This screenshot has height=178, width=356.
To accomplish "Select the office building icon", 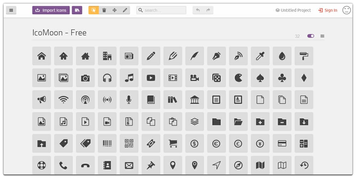I will point(107,56).
